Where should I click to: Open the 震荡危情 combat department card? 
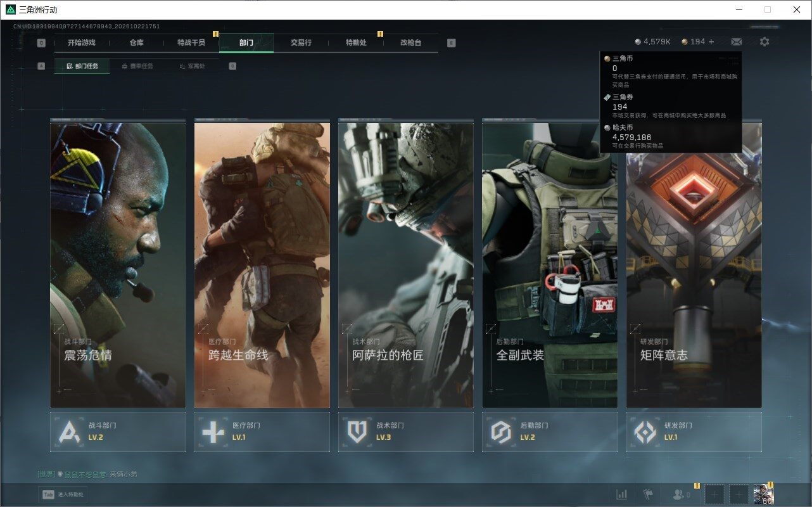(x=118, y=264)
